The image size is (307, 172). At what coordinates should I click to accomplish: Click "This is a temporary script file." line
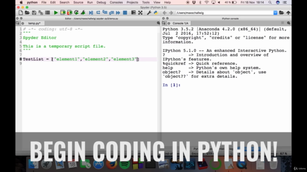64,46
